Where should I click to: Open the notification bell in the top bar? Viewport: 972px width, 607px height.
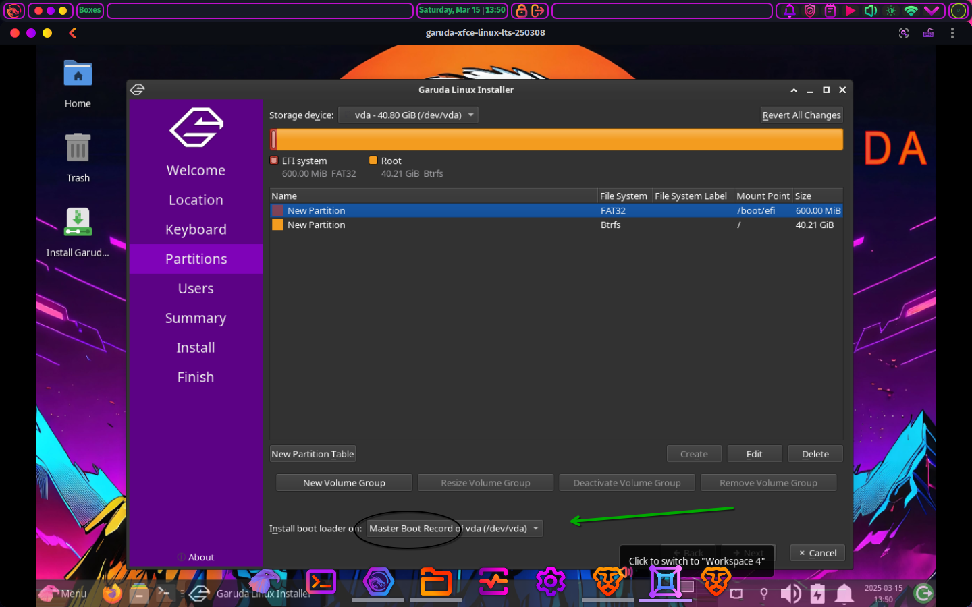pyautogui.click(x=789, y=11)
